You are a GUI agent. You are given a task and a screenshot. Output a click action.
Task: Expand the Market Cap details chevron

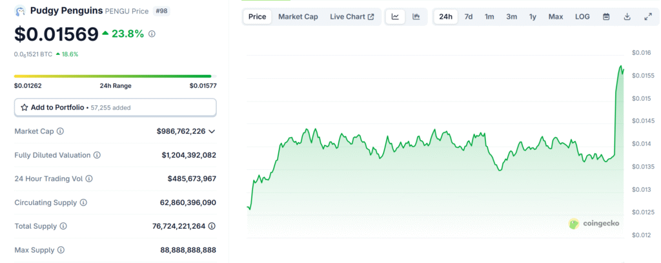click(212, 131)
